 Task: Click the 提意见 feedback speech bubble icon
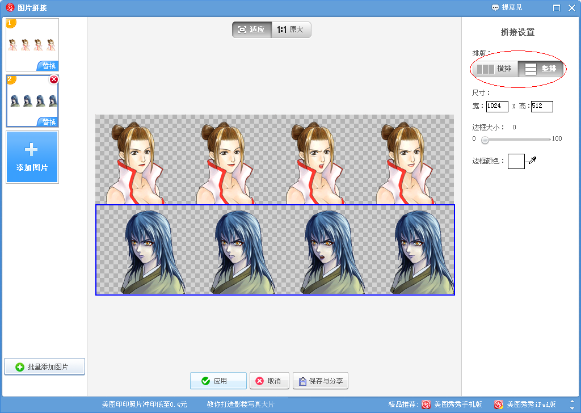[495, 7]
